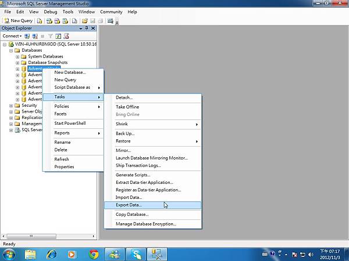Select Generate Scripts... task

(x=152, y=175)
